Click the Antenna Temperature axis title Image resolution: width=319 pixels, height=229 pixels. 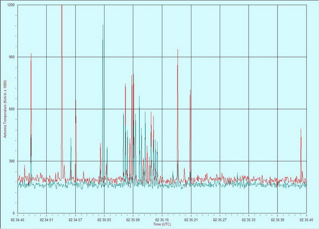(x=5, y=109)
